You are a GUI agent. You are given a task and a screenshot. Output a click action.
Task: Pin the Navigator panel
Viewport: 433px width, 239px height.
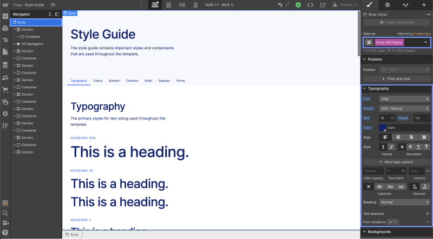(x=57, y=14)
